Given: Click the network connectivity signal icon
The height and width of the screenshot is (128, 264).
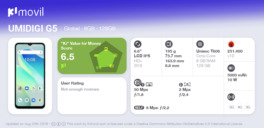Looking at the screenshot, I should pyautogui.click(x=231, y=97).
